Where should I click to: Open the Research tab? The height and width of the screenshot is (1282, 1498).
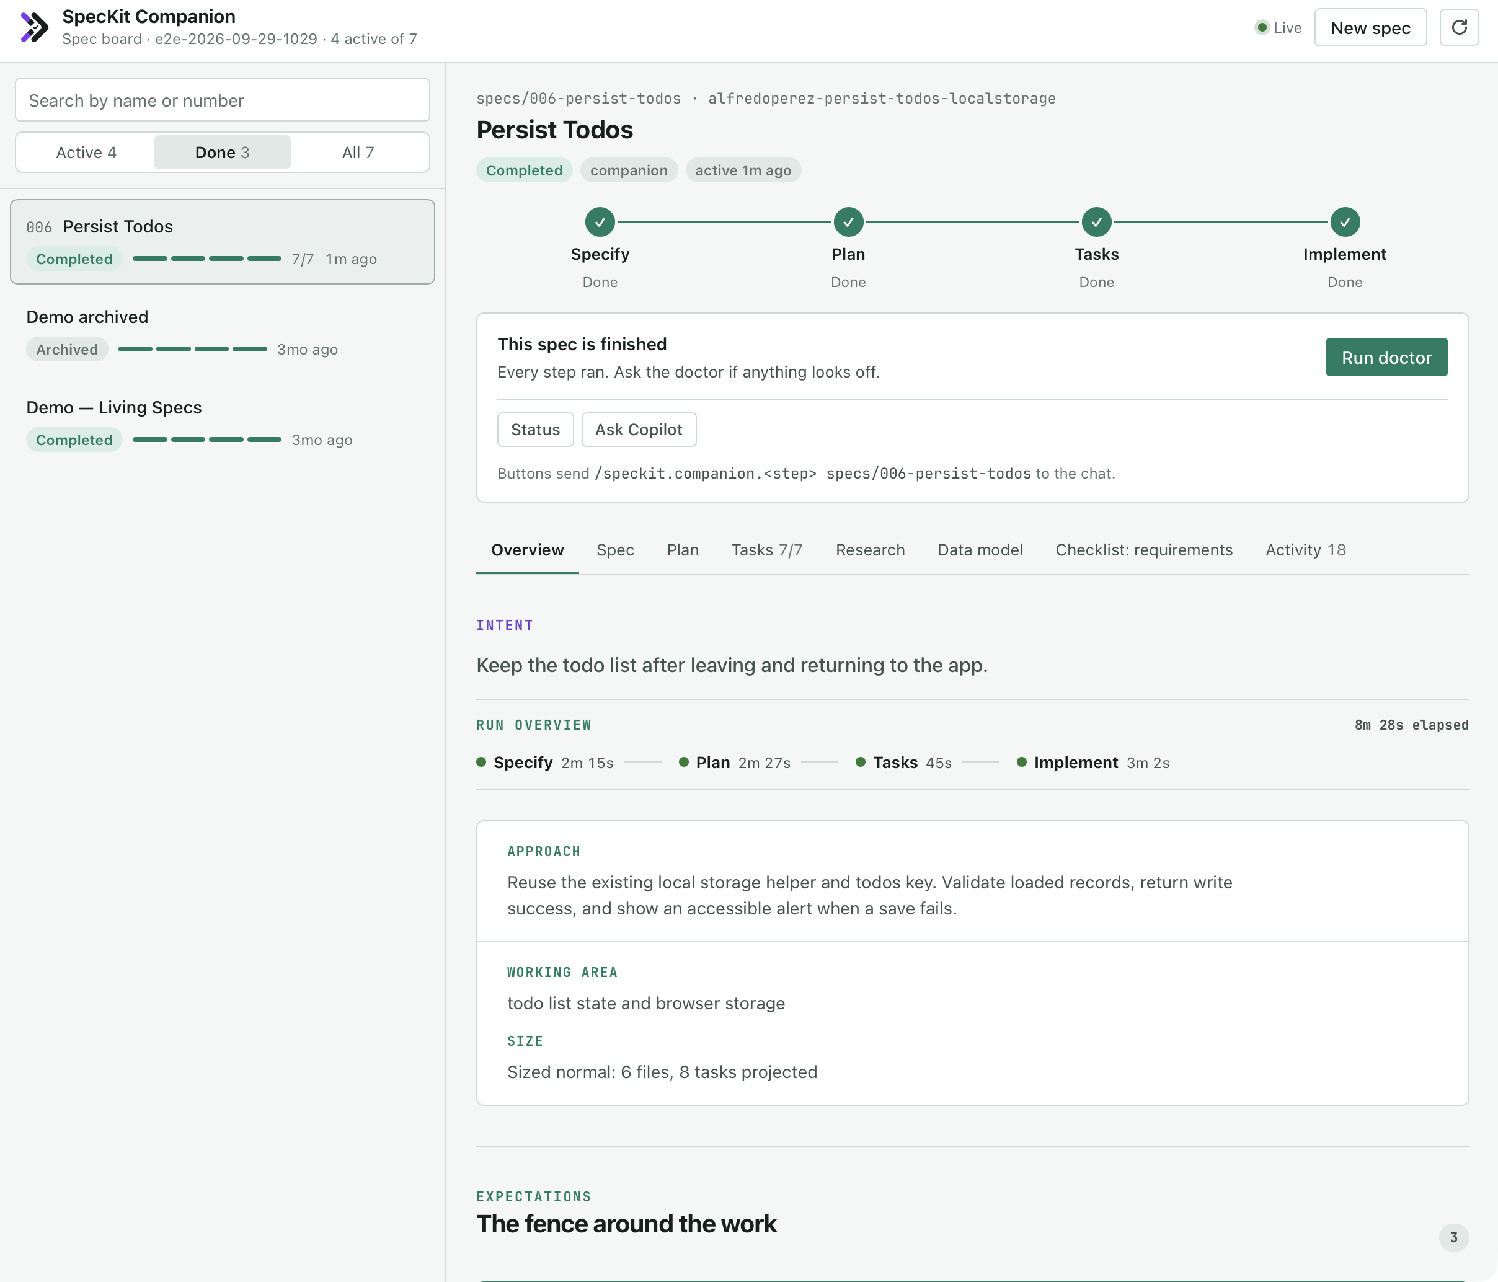[871, 550]
